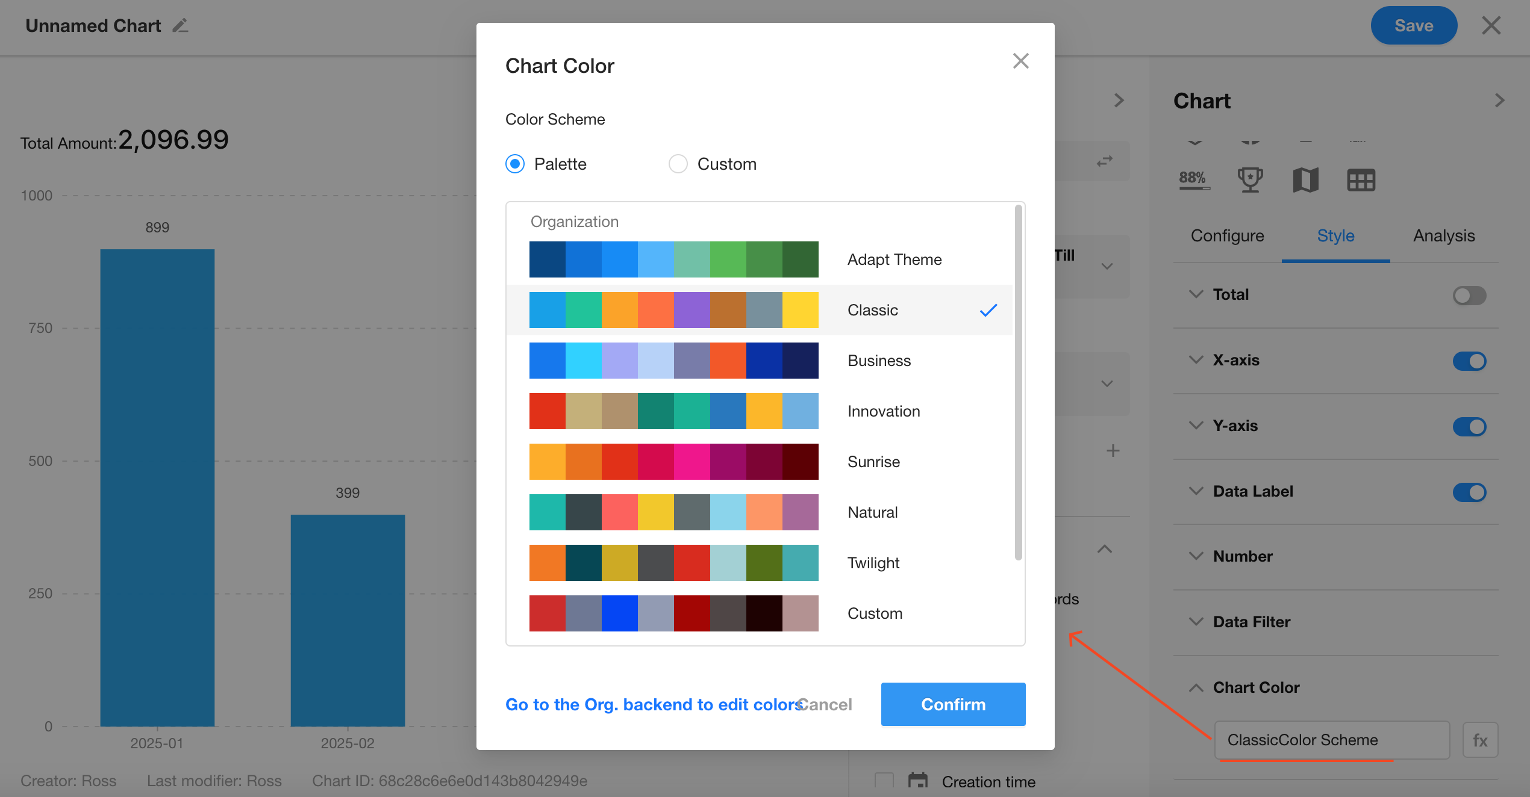The image size is (1530, 797).
Task: Switch to the Configure tab
Action: click(1227, 236)
